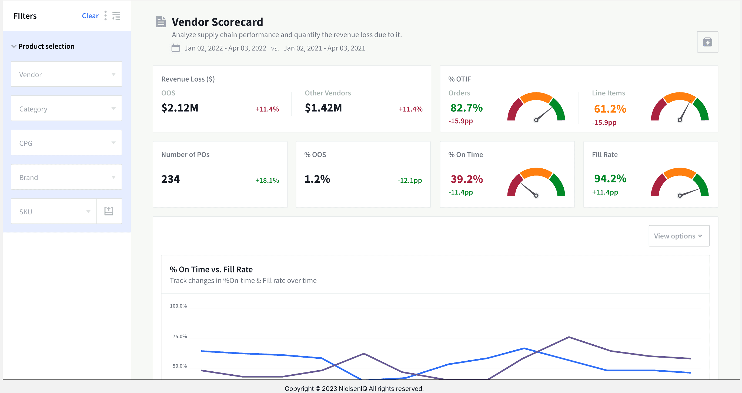Open the SKU dropdown selector
The width and height of the screenshot is (742, 393).
[x=54, y=211]
